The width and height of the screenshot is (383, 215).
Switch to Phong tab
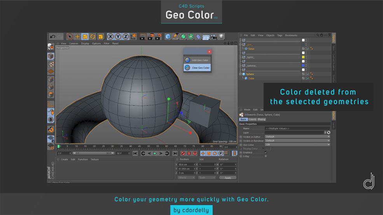pyautogui.click(x=261, y=120)
